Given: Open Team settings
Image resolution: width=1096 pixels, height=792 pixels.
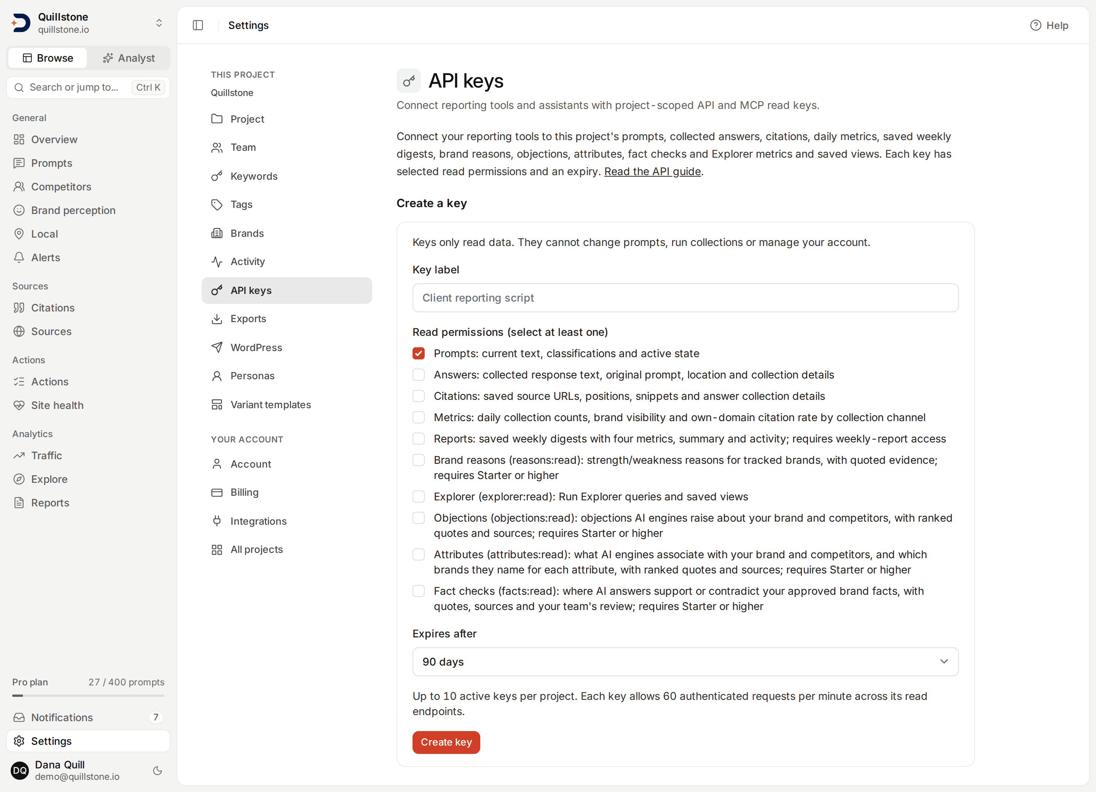Looking at the screenshot, I should [x=287, y=147].
